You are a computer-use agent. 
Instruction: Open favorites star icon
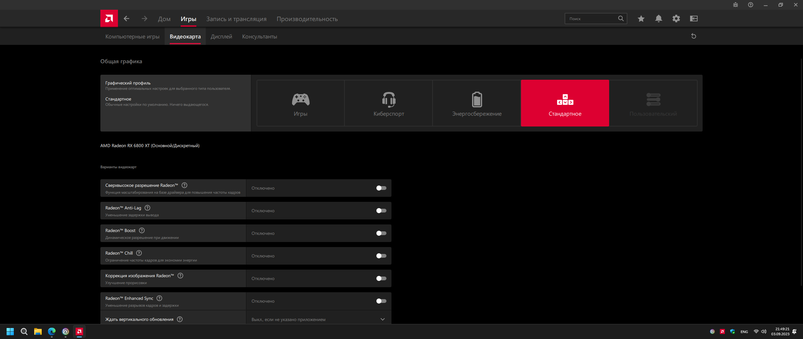pyautogui.click(x=641, y=19)
